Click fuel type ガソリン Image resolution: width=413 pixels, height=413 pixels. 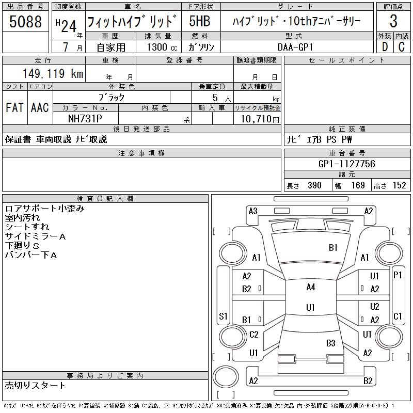coord(201,47)
